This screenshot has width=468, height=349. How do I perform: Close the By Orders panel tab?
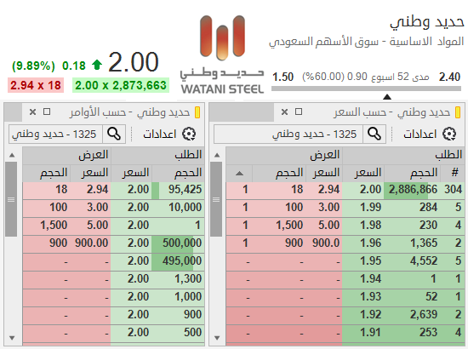point(33,112)
